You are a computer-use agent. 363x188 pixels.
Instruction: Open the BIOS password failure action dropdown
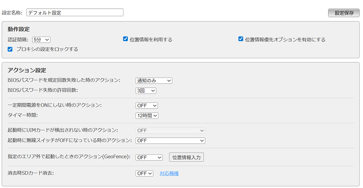[154, 80]
